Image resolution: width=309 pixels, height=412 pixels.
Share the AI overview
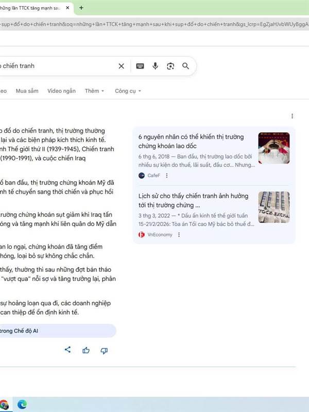(x=67, y=350)
